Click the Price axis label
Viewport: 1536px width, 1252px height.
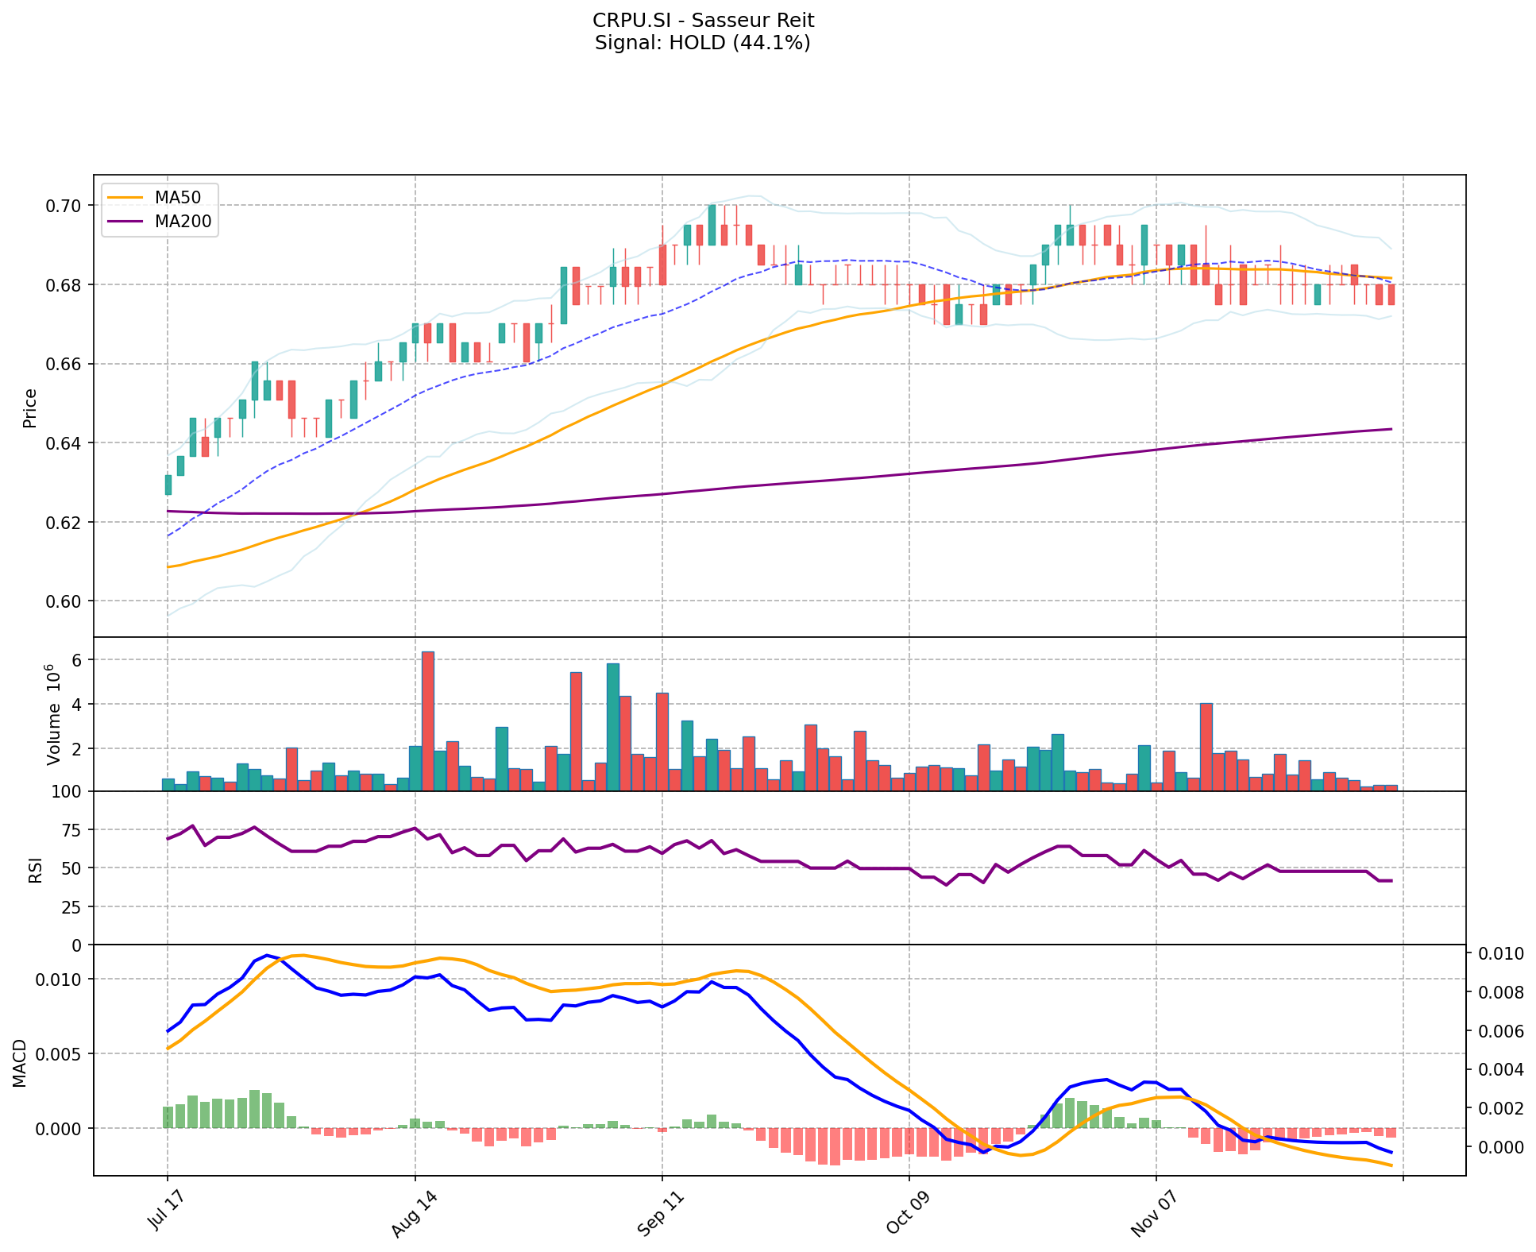click(30, 408)
